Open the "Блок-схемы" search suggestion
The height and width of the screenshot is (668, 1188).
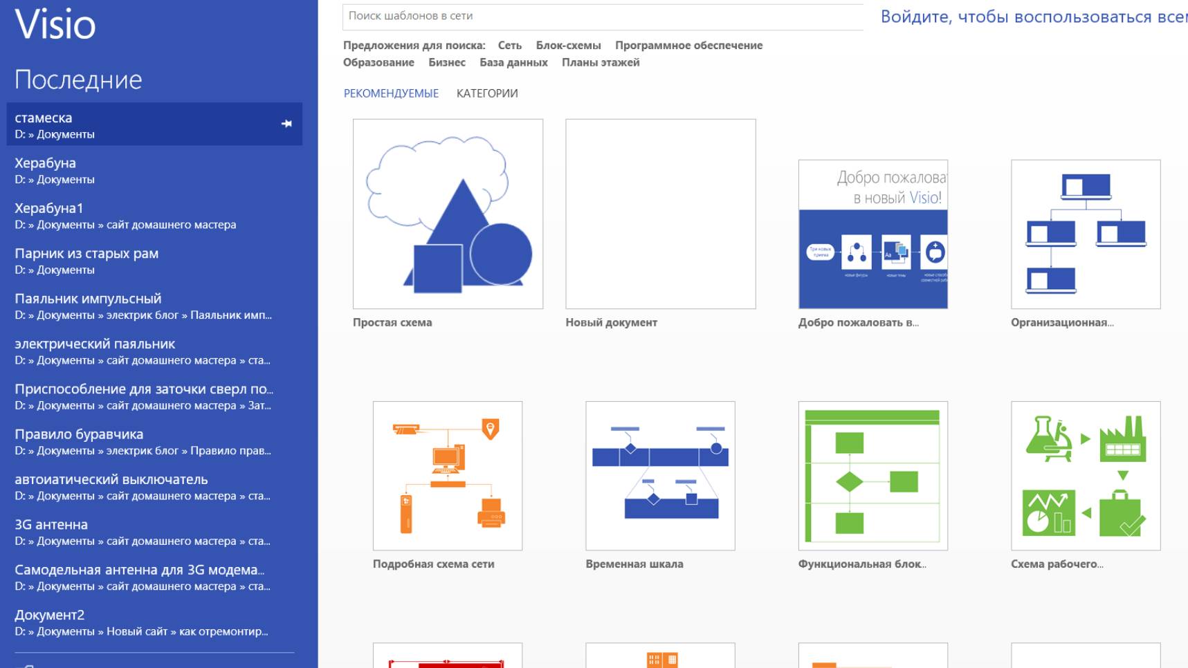point(567,45)
